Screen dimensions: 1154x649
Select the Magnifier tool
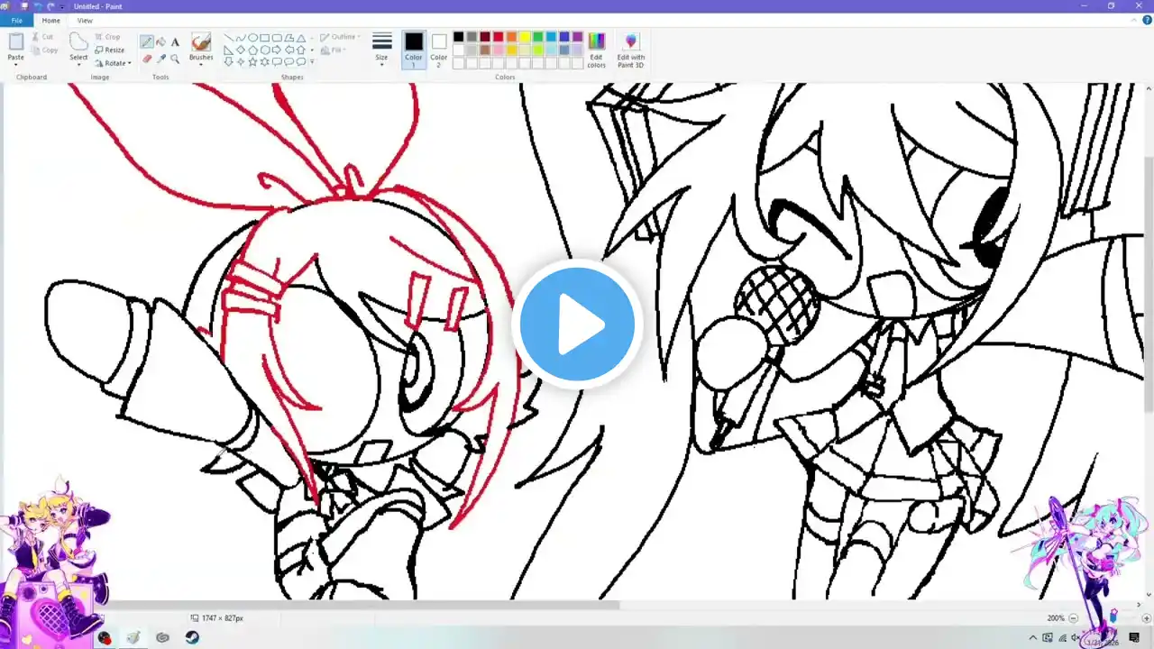tap(175, 59)
